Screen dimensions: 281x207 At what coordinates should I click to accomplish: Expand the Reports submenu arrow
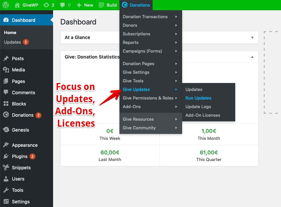click(x=176, y=43)
